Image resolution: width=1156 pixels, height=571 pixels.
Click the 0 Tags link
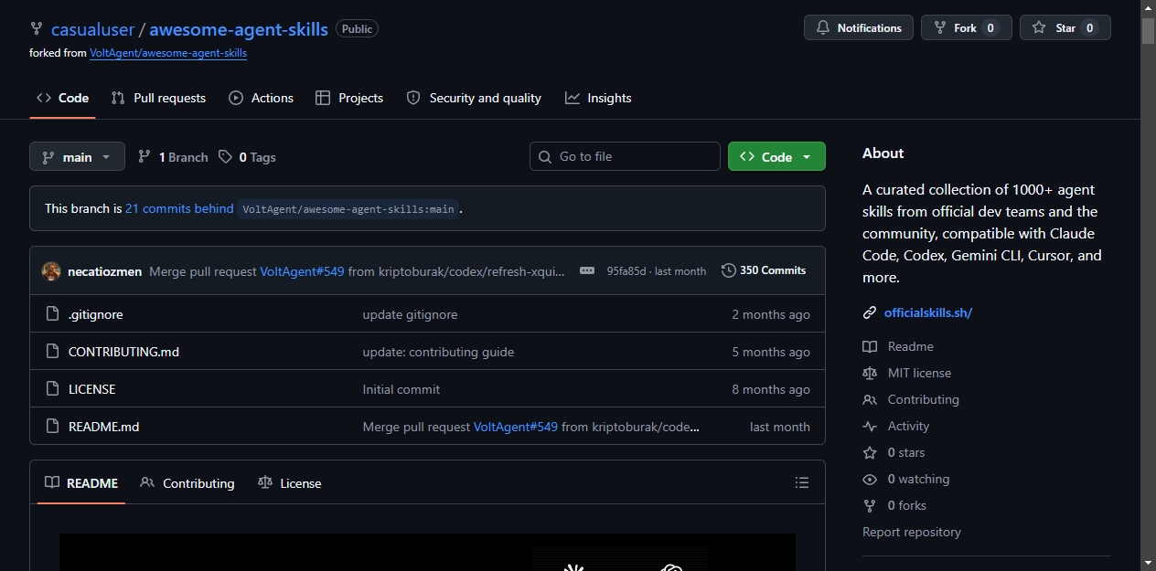coord(247,157)
